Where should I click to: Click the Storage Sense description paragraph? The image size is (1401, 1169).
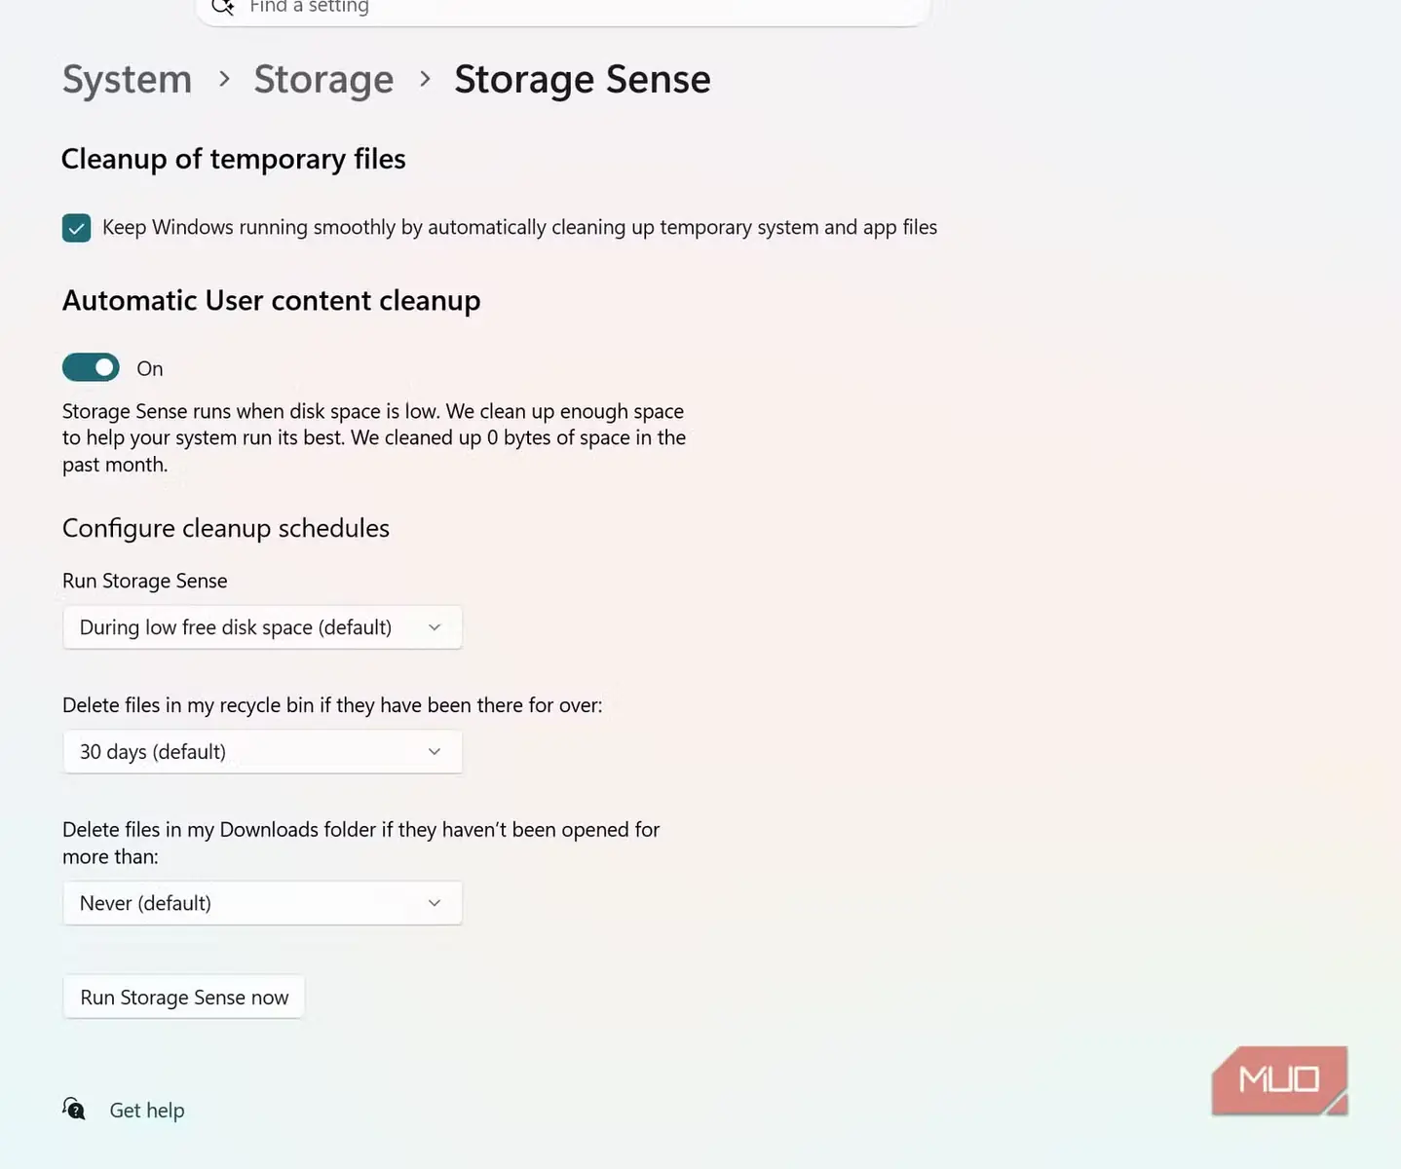tap(374, 437)
